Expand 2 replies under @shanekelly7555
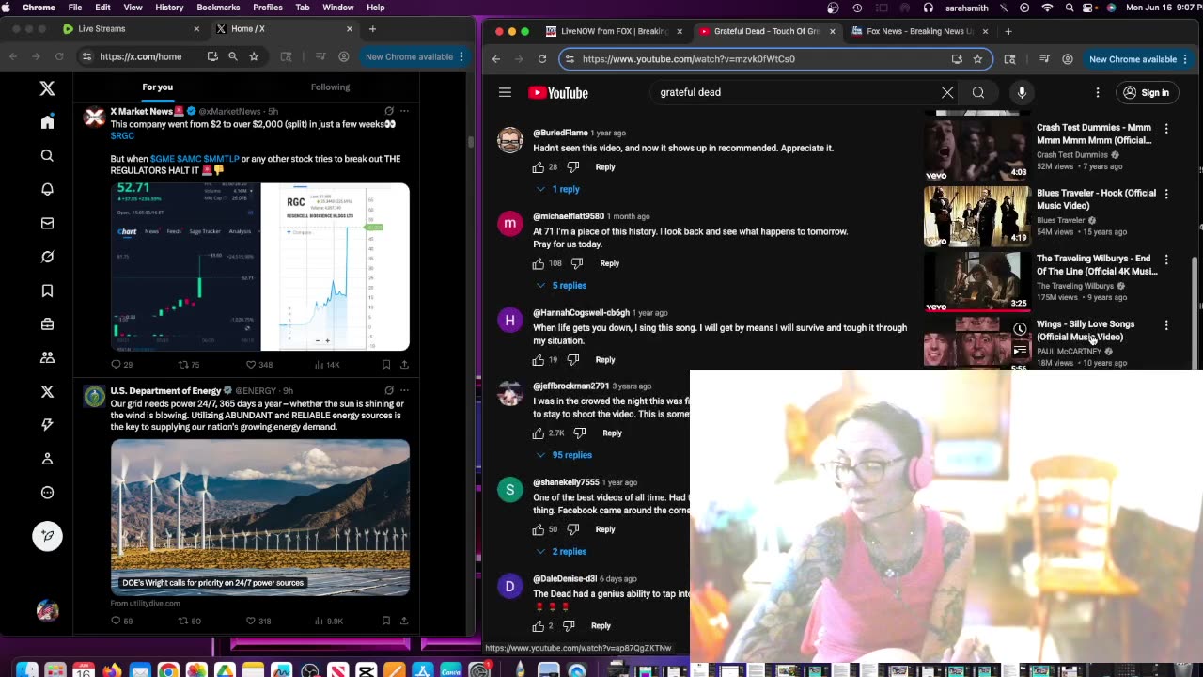The height and width of the screenshot is (677, 1203). coord(562,552)
